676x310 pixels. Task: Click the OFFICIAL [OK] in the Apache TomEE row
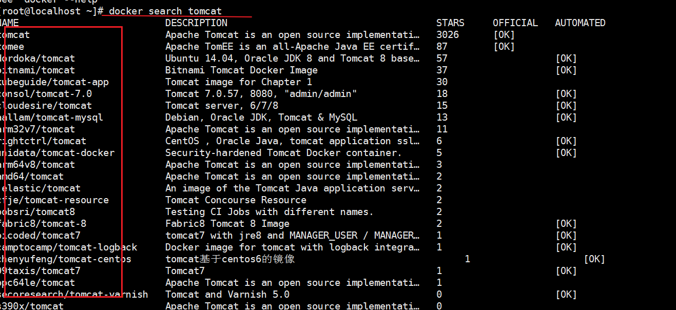coord(504,47)
